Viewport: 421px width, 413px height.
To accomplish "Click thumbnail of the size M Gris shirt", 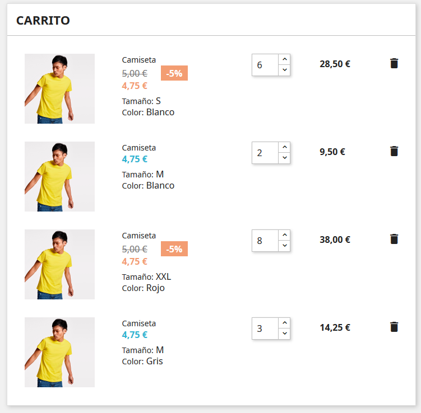I will 59,352.
